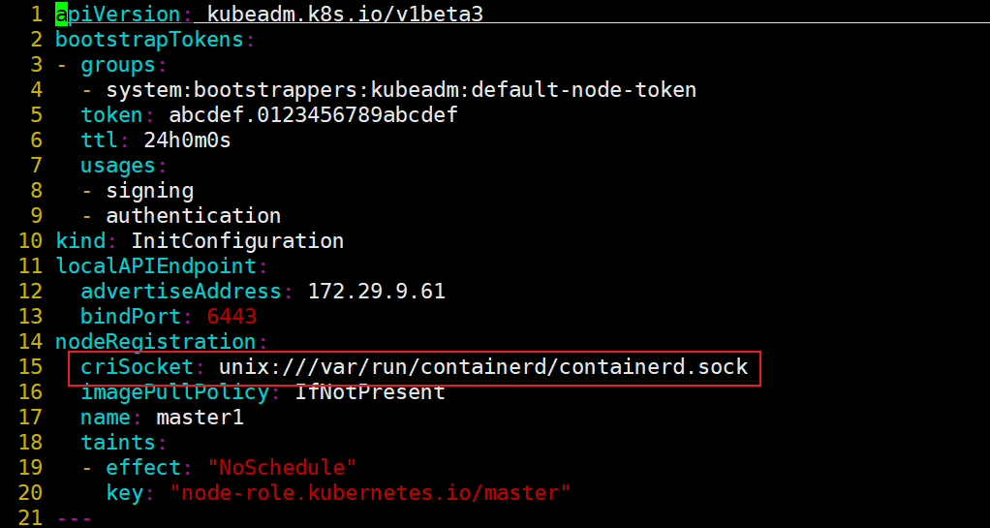
Task: Click the bootstrapTokens key
Action: click(149, 39)
